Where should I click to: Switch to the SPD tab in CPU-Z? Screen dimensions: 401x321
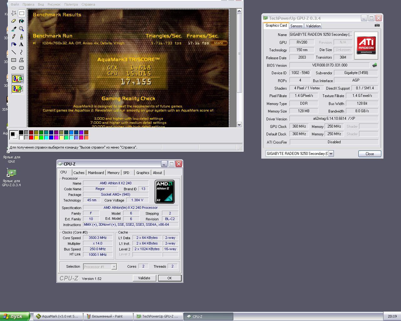point(126,173)
